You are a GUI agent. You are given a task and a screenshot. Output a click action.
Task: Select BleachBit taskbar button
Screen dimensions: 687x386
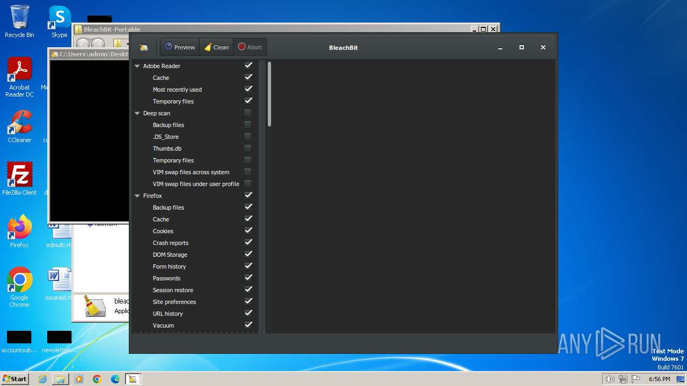pos(133,379)
